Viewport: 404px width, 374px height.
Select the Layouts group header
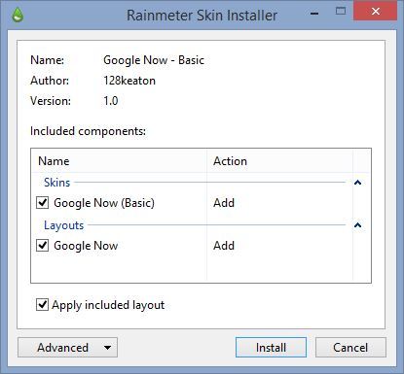(64, 225)
